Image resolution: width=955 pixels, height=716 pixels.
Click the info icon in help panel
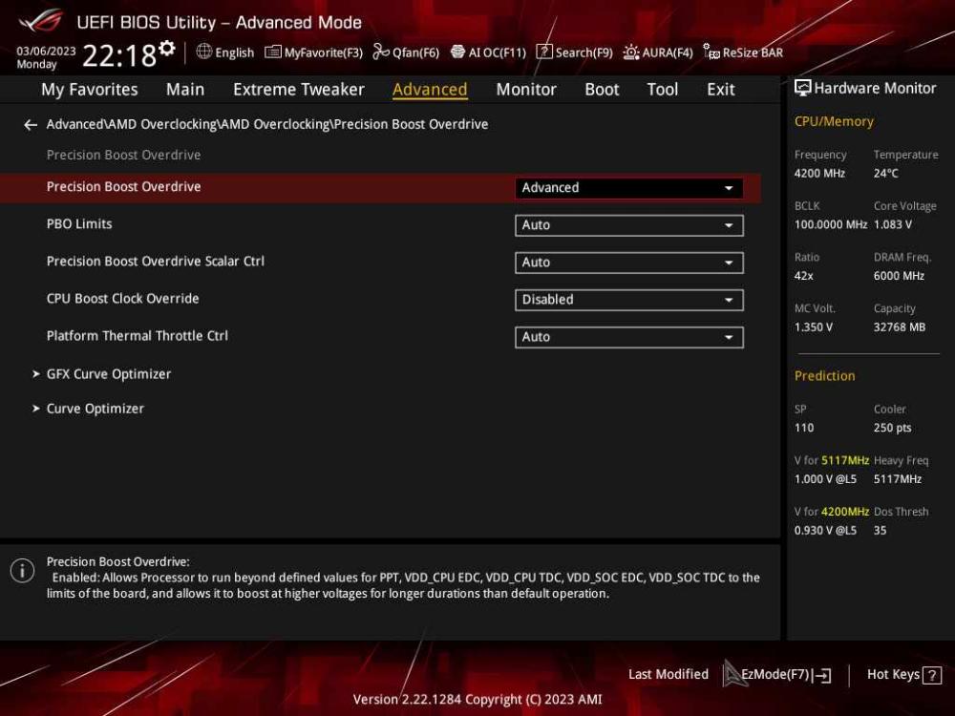(23, 571)
